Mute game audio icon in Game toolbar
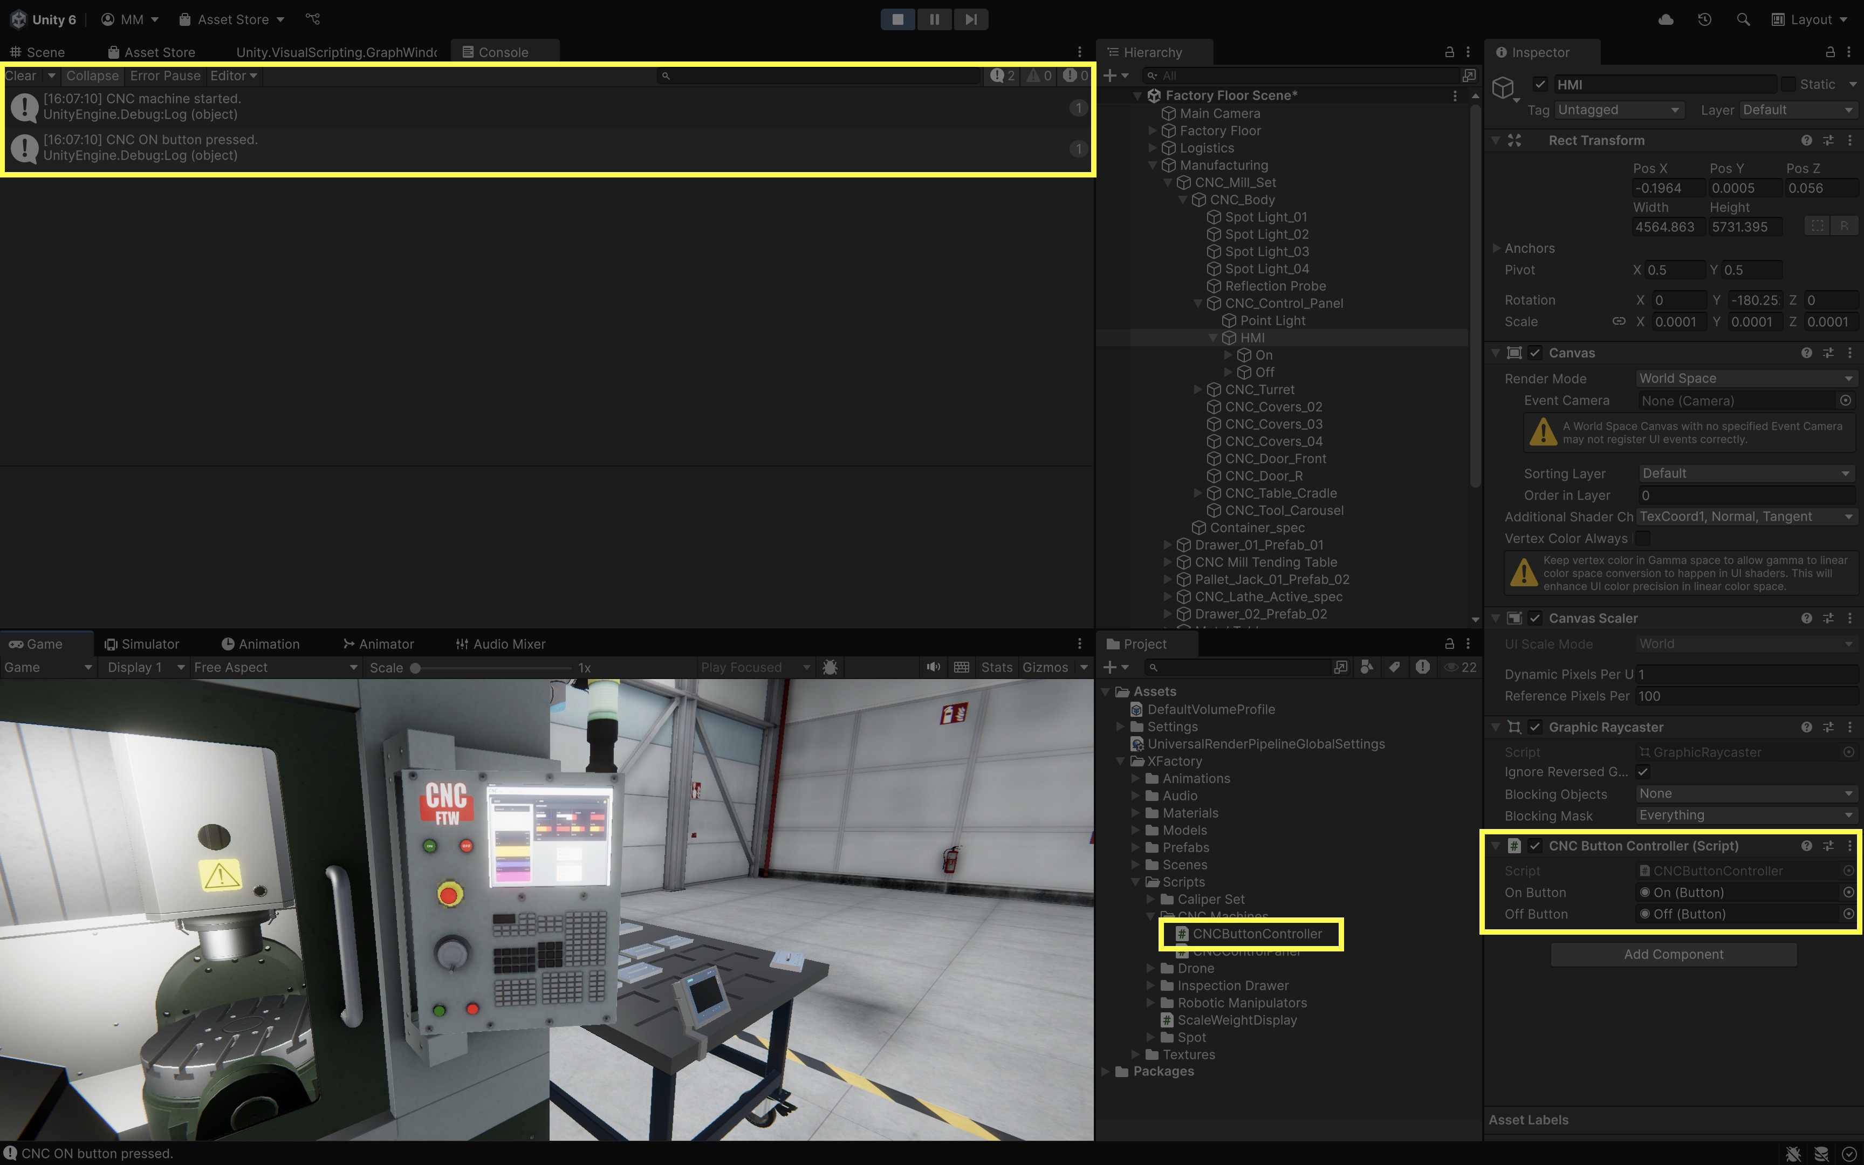This screenshot has height=1165, width=1864. point(933,667)
